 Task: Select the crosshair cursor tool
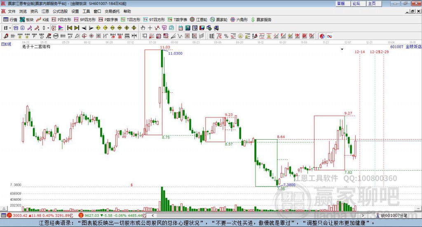click(x=150, y=28)
